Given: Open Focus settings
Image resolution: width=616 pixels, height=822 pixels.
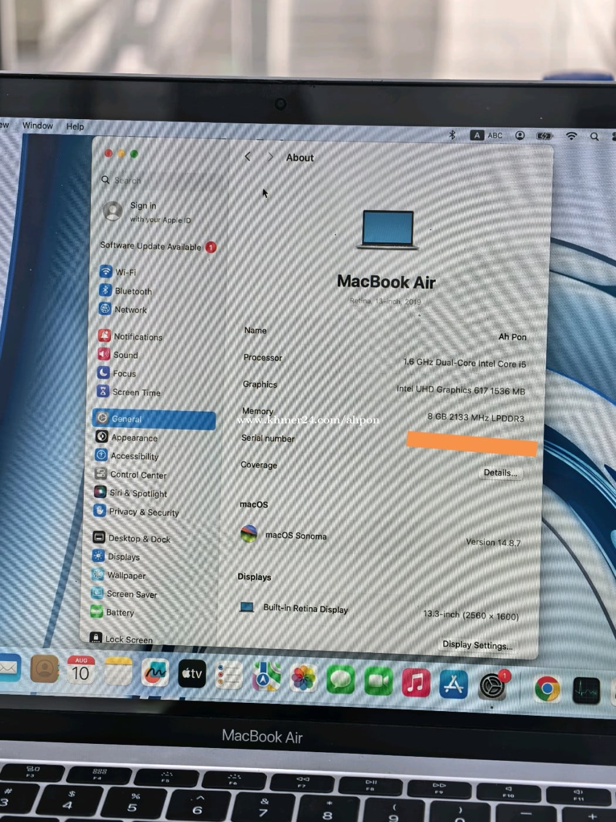Looking at the screenshot, I should coord(117,373).
